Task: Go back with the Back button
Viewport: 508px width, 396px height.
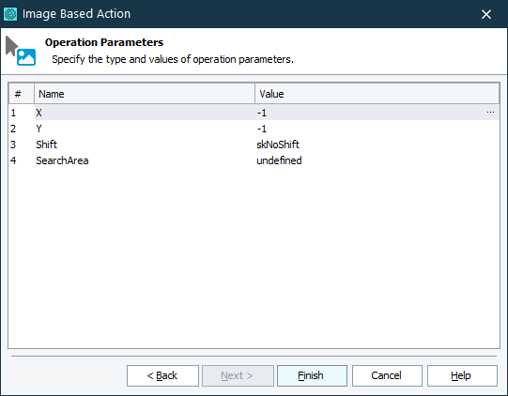Action: (162, 375)
